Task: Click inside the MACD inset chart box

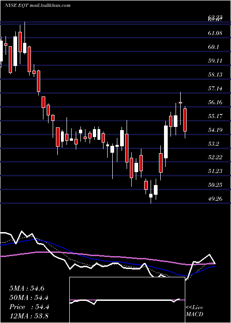Action: pyautogui.click(x=127, y=300)
